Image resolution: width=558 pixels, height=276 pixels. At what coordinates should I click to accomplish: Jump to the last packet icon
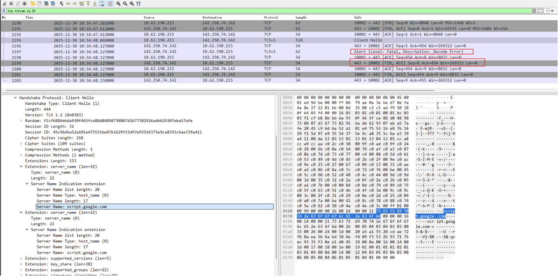click(95, 4)
